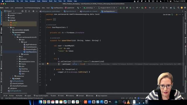Click the profiler gauge icon in toolbar
Screen dimensions: 187x105
coord(137,8)
